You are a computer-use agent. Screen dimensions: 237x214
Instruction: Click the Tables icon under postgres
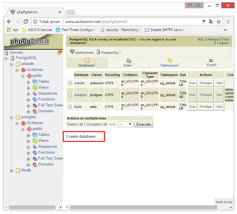[x=35, y=135]
